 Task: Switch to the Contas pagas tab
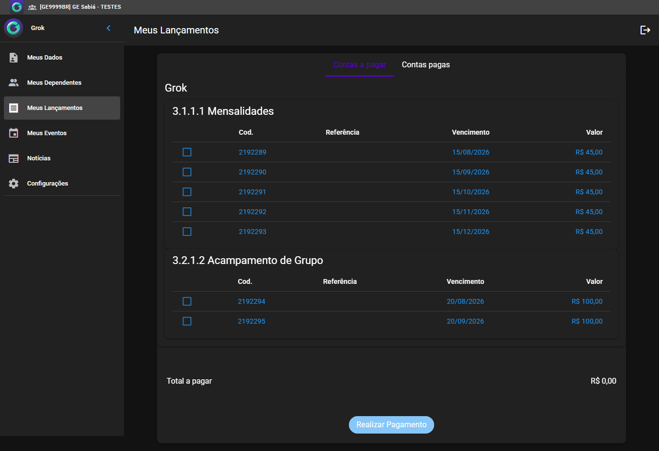(426, 65)
